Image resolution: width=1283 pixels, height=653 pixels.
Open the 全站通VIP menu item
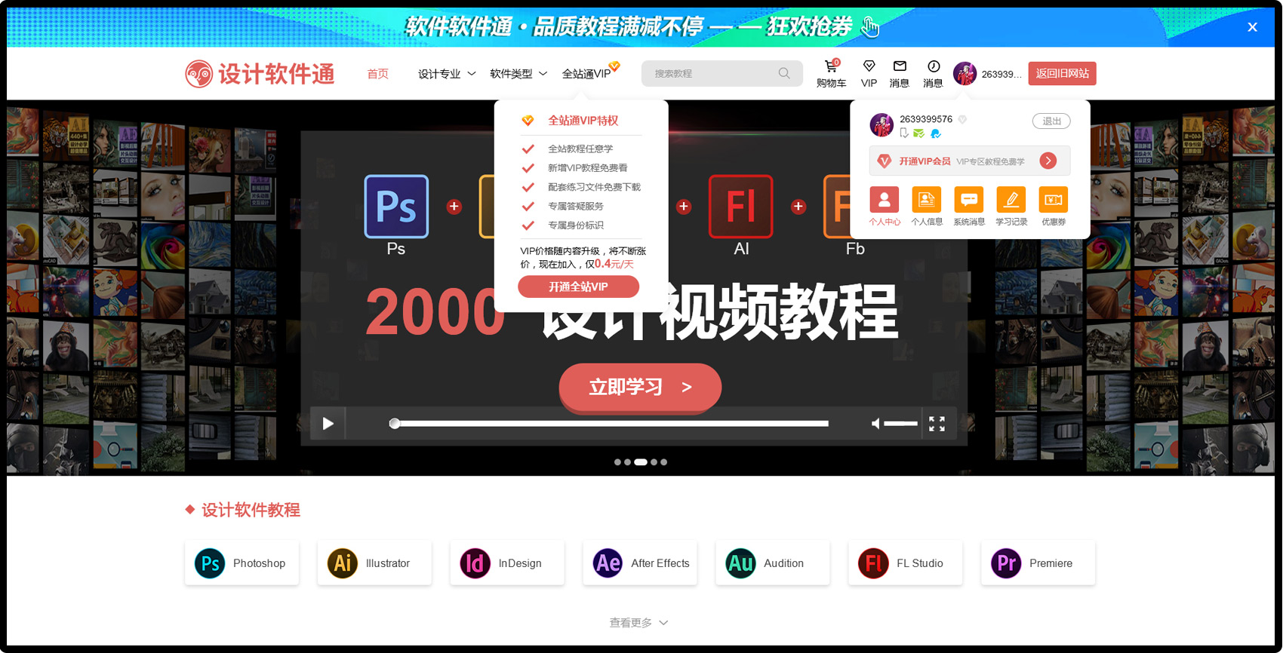(587, 74)
